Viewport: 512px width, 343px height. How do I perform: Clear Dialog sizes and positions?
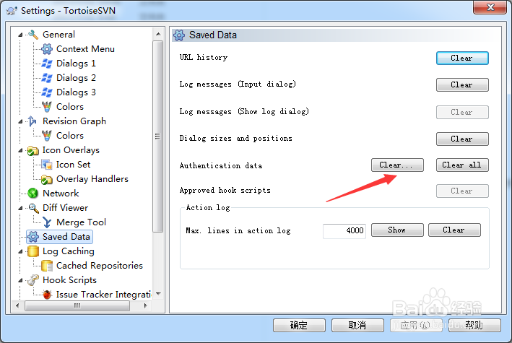pos(462,139)
